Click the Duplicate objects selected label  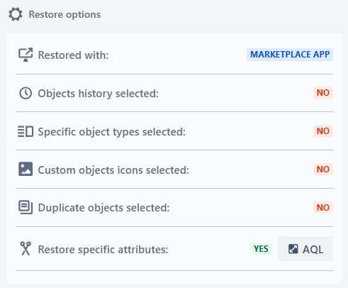point(103,208)
